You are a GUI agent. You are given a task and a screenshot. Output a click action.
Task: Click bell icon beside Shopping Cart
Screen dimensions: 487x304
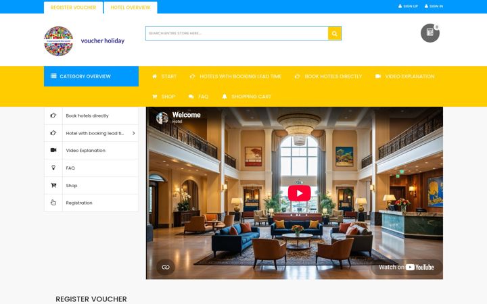pyautogui.click(x=225, y=97)
